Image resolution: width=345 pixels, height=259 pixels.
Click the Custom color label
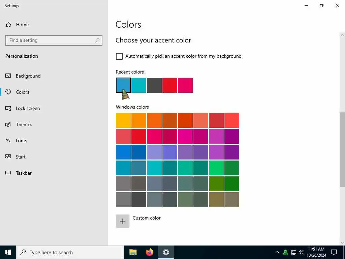point(147,218)
